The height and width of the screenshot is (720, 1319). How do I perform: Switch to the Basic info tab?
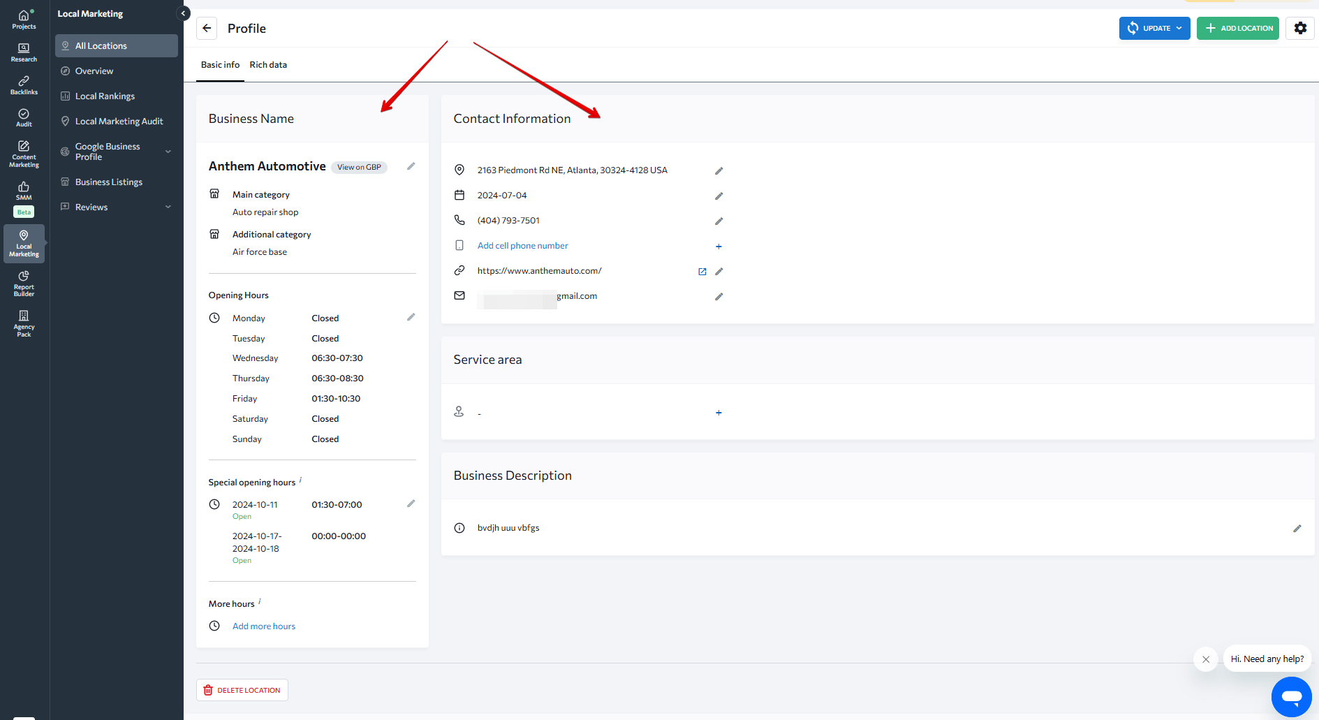coord(220,65)
